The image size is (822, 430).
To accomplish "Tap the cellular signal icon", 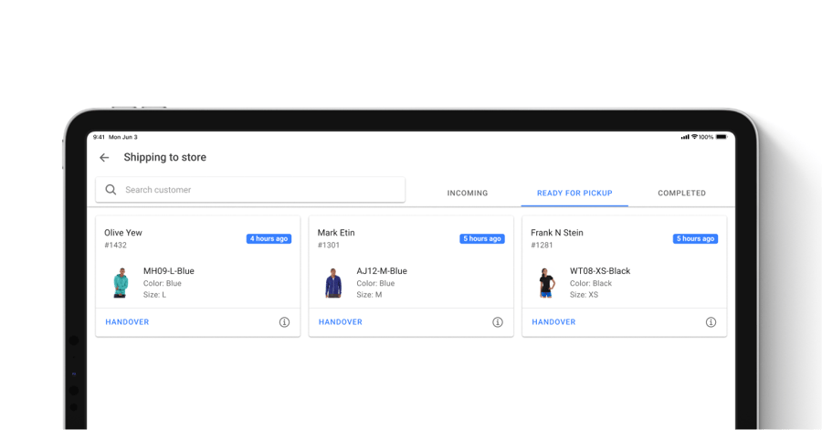I will (685, 137).
